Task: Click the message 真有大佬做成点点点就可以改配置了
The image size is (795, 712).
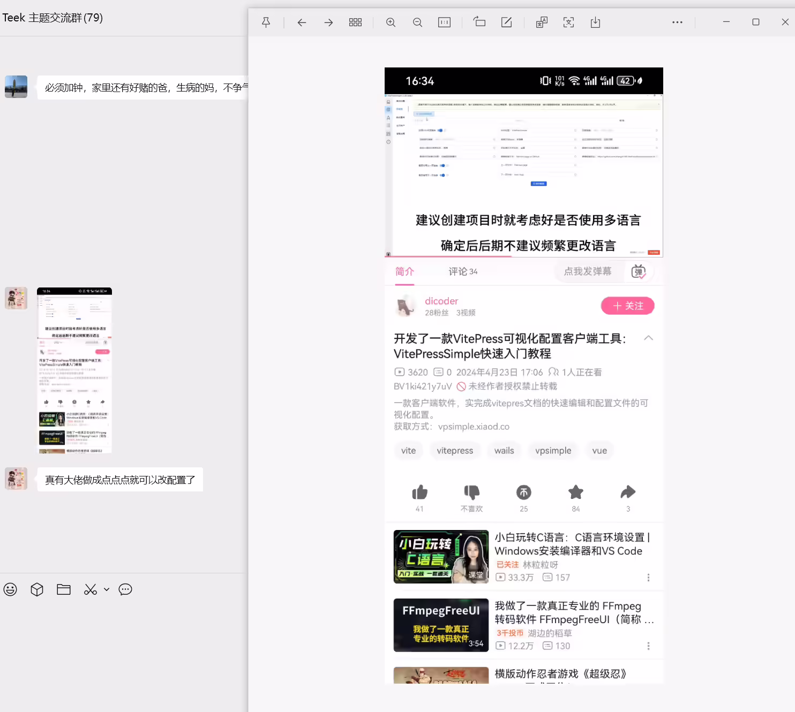Action: (x=120, y=480)
